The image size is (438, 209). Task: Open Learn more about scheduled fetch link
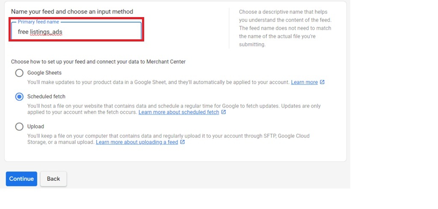[x=179, y=112]
